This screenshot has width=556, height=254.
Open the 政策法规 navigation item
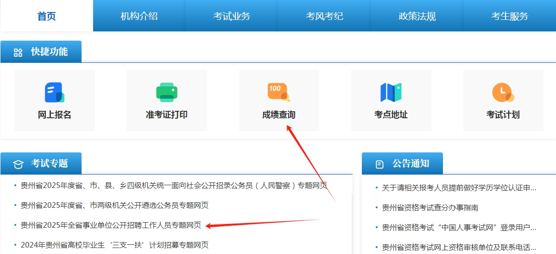[417, 16]
